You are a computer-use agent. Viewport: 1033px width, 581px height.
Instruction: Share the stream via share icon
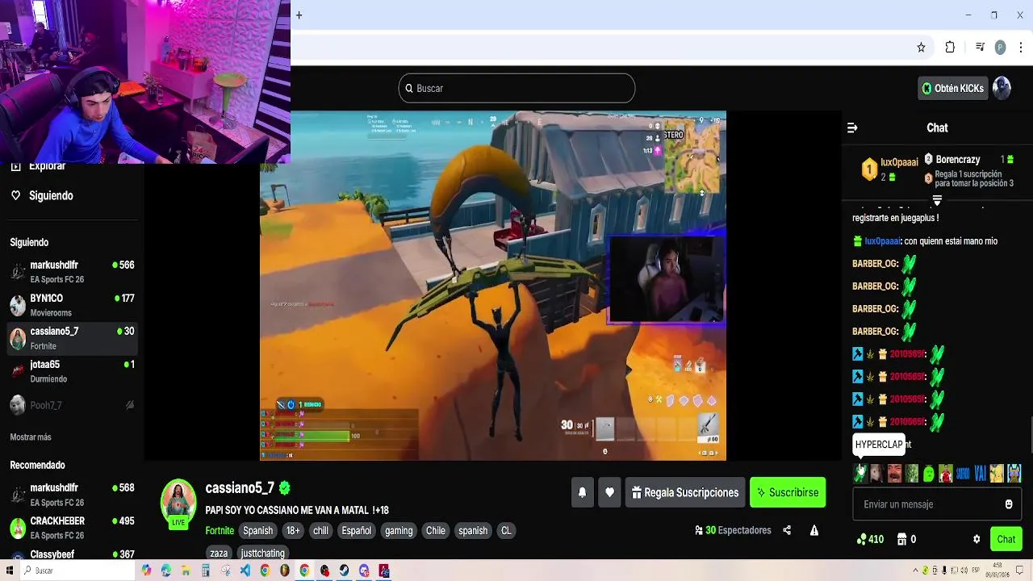tap(787, 530)
